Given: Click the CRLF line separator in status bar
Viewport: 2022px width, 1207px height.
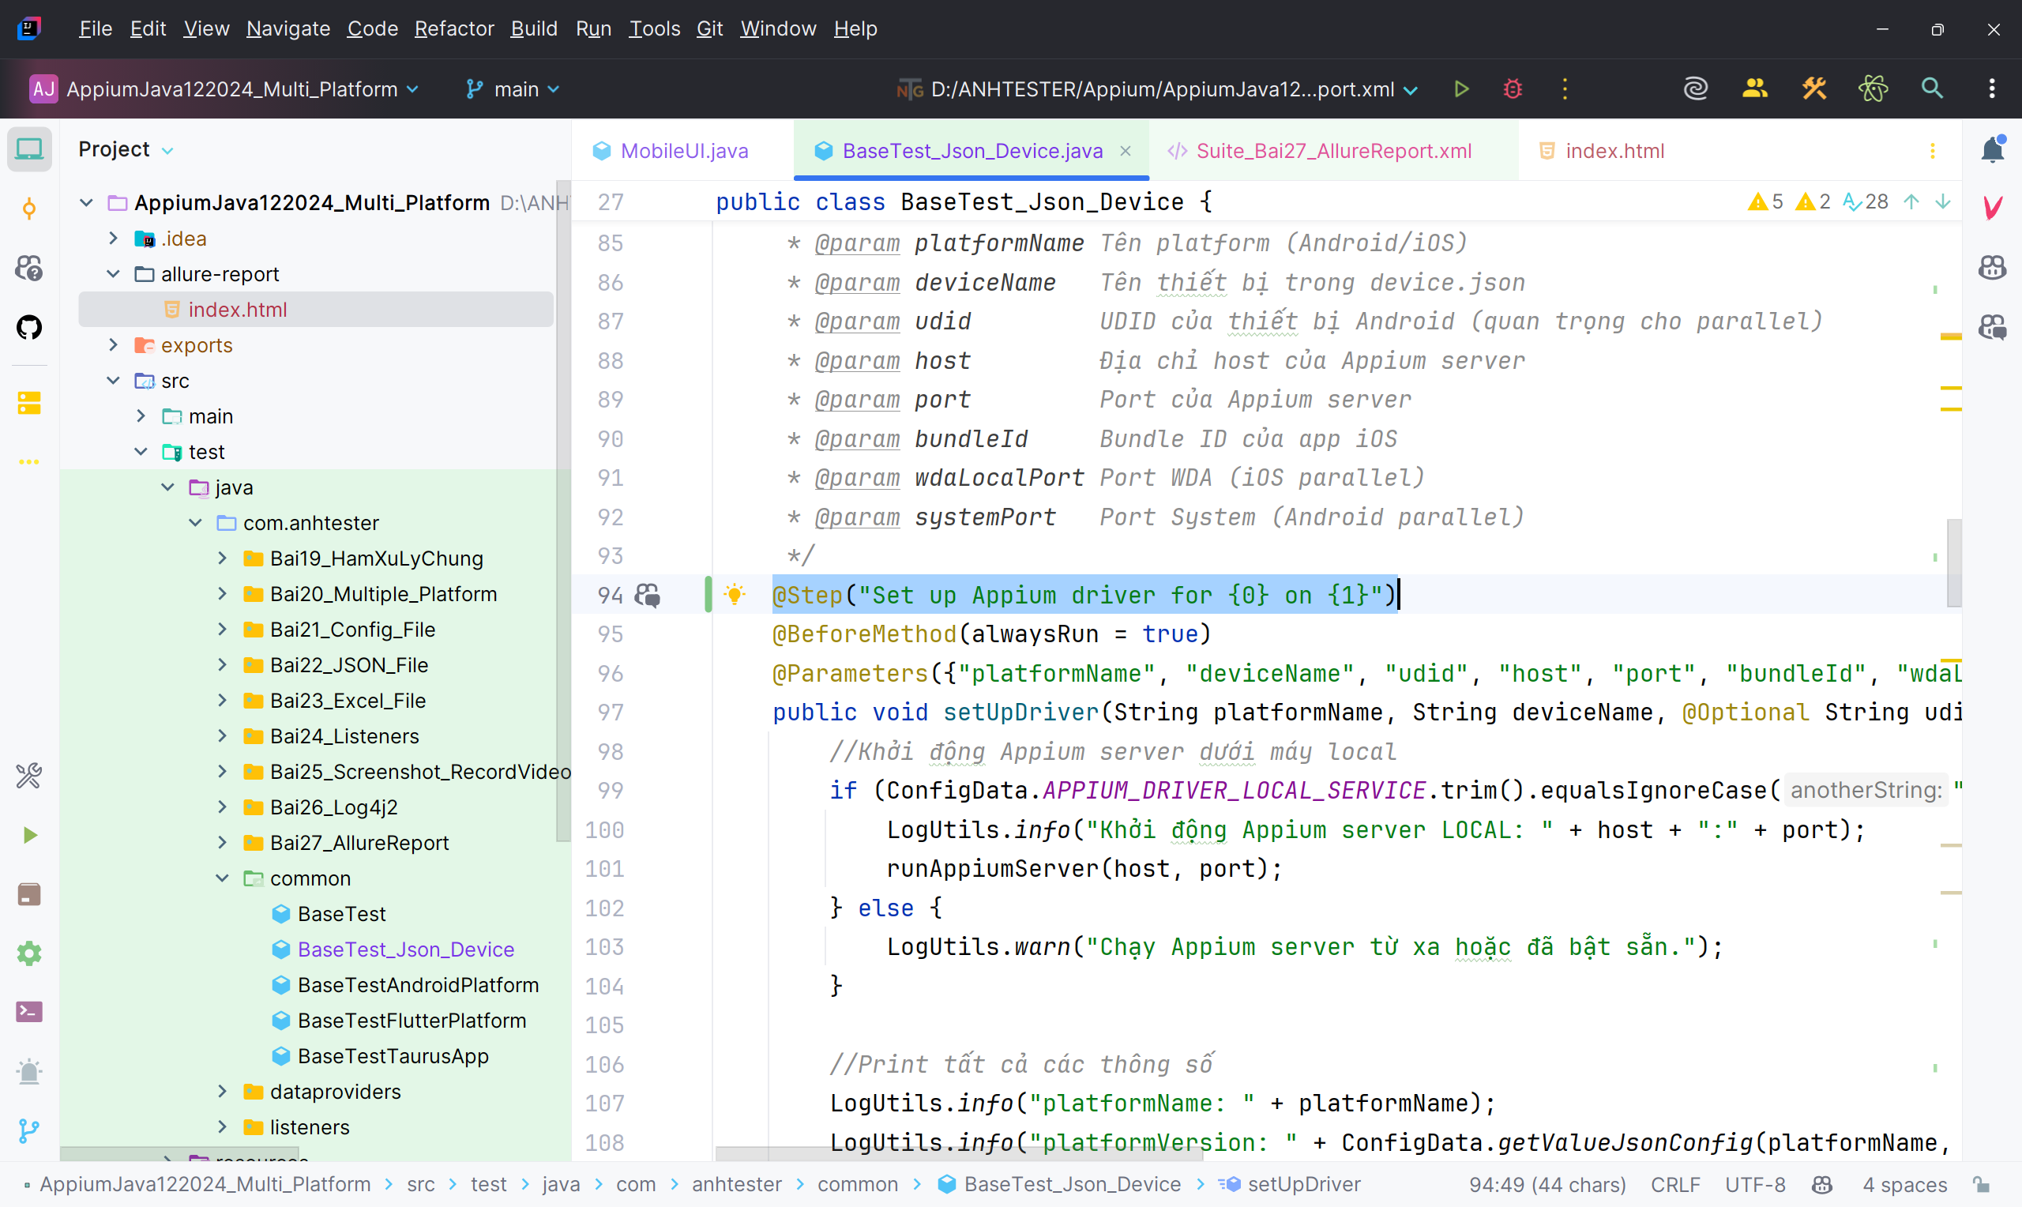Looking at the screenshot, I should pos(1674,1184).
